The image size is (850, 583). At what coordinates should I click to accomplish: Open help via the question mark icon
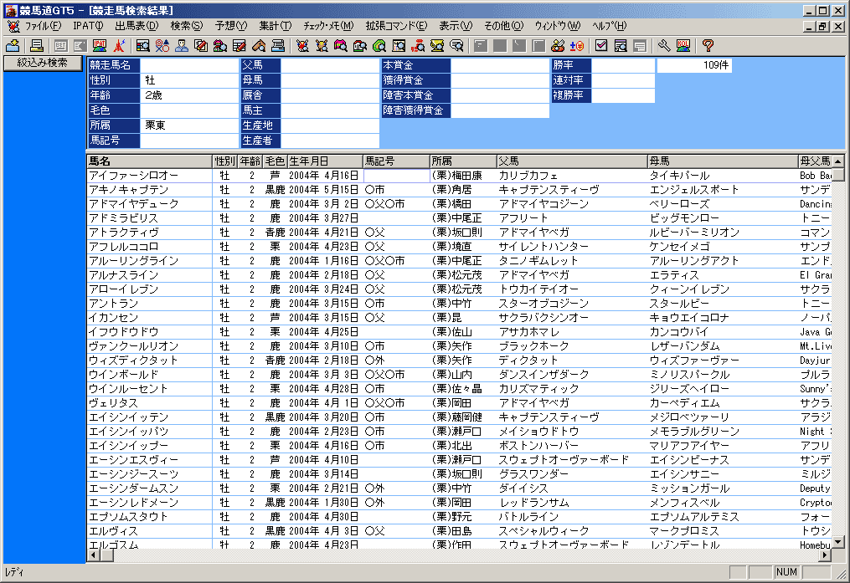(708, 45)
